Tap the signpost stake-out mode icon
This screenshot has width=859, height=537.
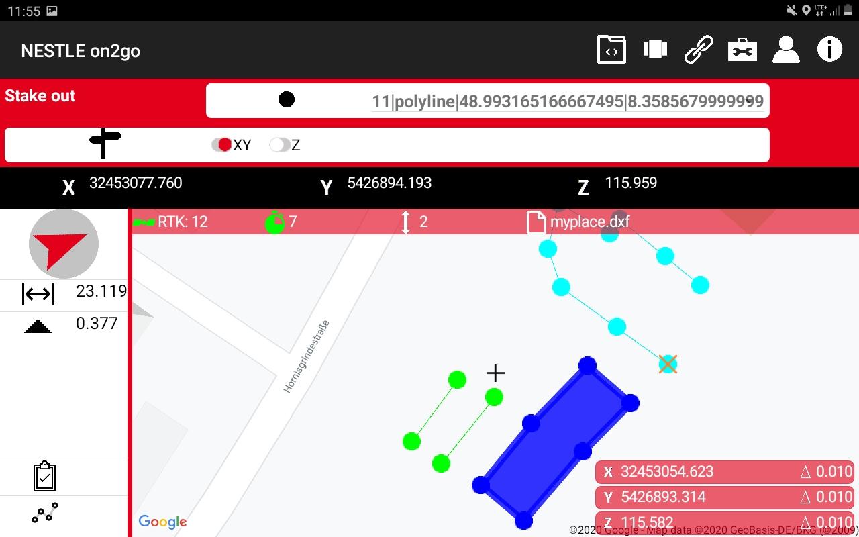click(105, 143)
